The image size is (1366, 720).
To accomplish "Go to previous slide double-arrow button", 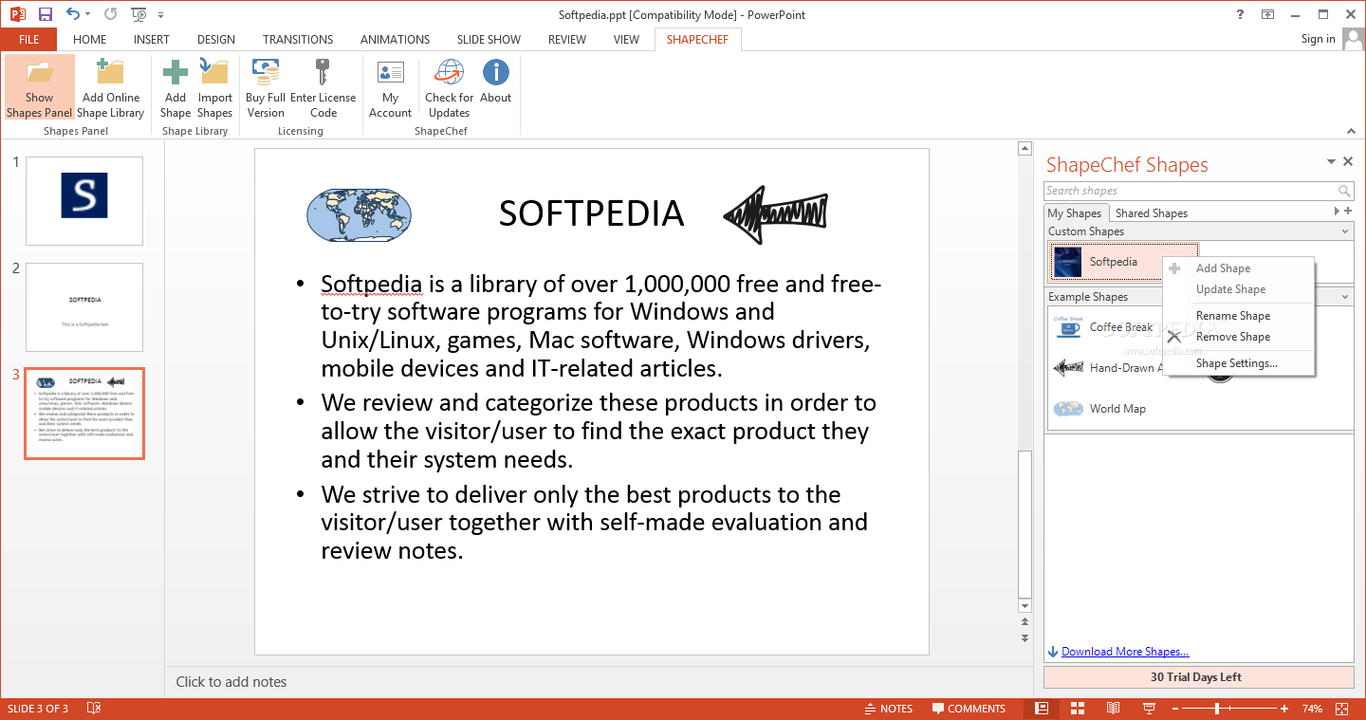I will click(x=1024, y=623).
